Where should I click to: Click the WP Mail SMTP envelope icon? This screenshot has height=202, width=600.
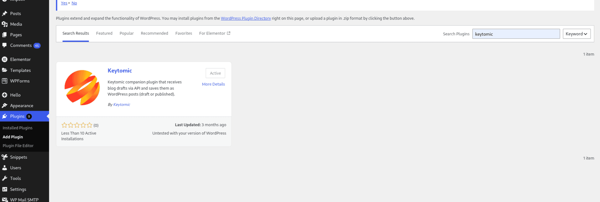click(x=5, y=200)
